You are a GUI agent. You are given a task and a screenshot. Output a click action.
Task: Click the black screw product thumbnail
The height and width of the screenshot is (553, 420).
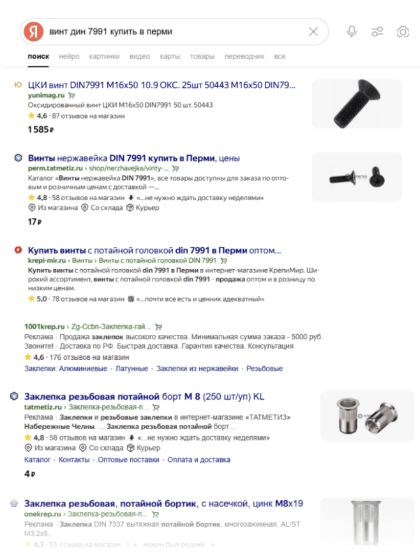point(357,104)
